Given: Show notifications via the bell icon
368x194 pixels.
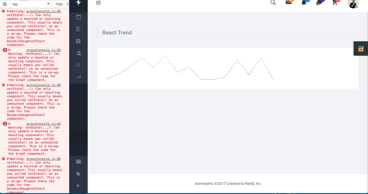Looking at the screenshot, I should [304, 3].
